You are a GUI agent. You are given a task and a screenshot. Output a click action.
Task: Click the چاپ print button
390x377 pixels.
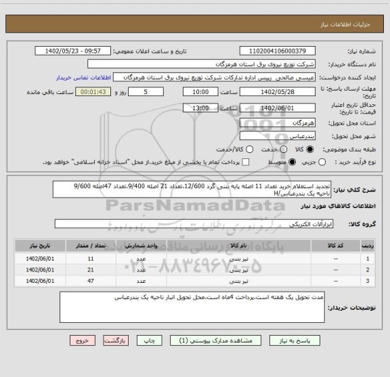(149, 340)
